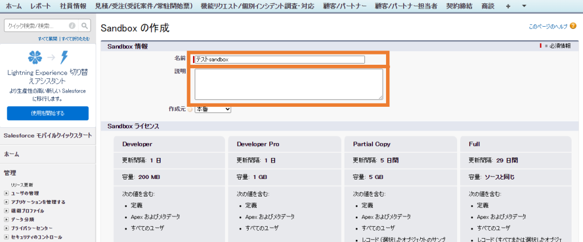Open the ホーム tab

[14, 6]
